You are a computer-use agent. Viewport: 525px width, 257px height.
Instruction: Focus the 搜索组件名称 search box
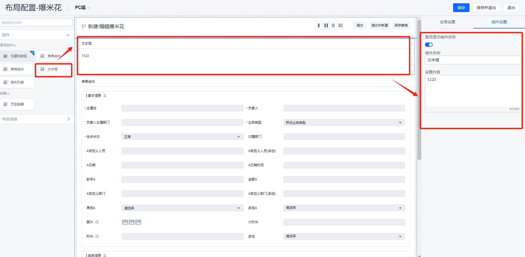(36, 22)
